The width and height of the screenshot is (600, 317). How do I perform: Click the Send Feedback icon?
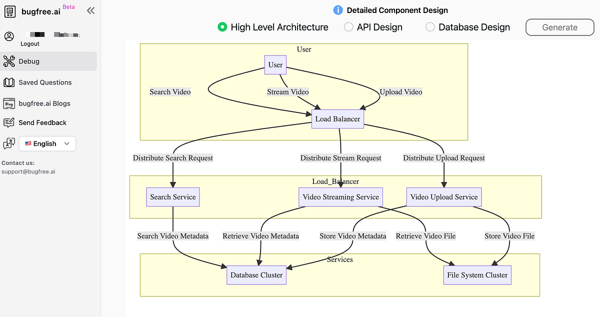coord(9,122)
